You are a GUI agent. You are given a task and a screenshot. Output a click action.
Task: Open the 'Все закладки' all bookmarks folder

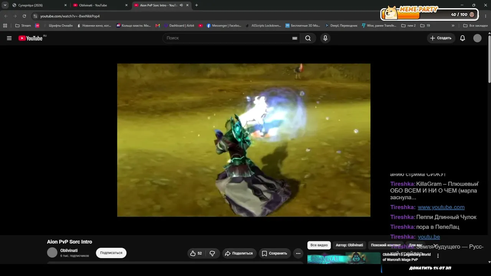pos(475,26)
